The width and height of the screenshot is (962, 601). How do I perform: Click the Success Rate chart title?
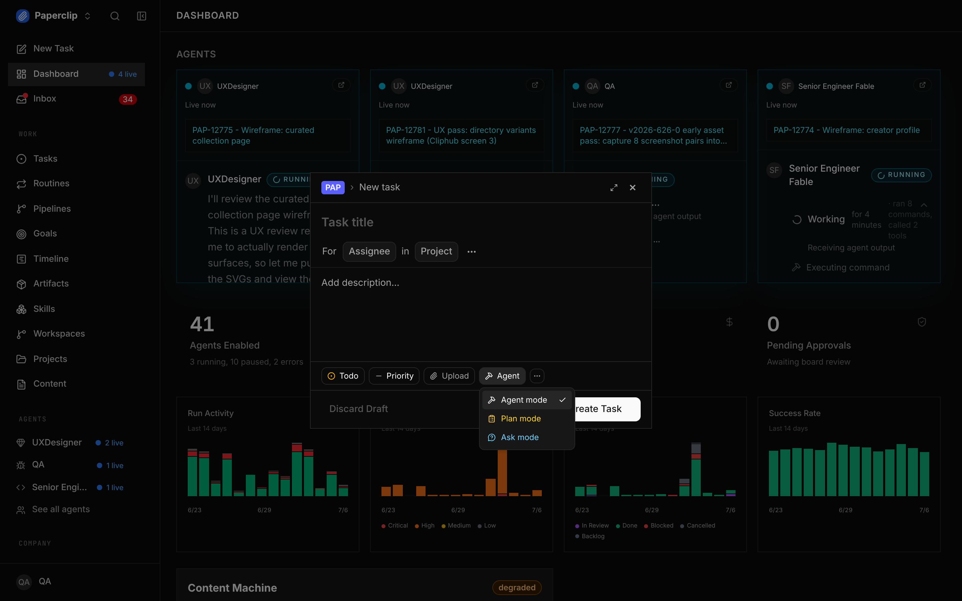click(794, 413)
